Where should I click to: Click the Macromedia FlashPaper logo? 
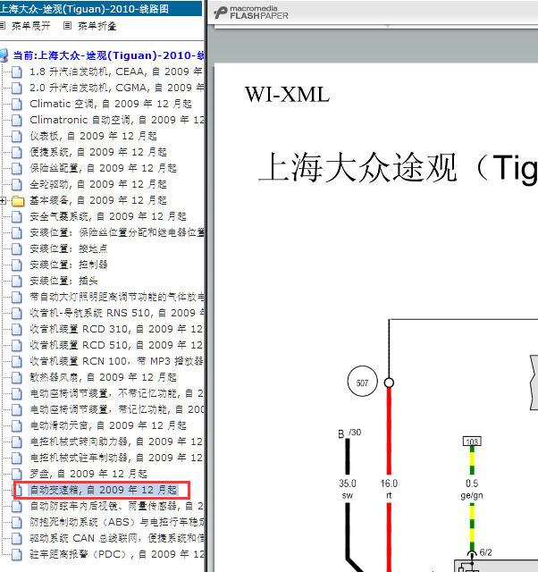[x=251, y=13]
